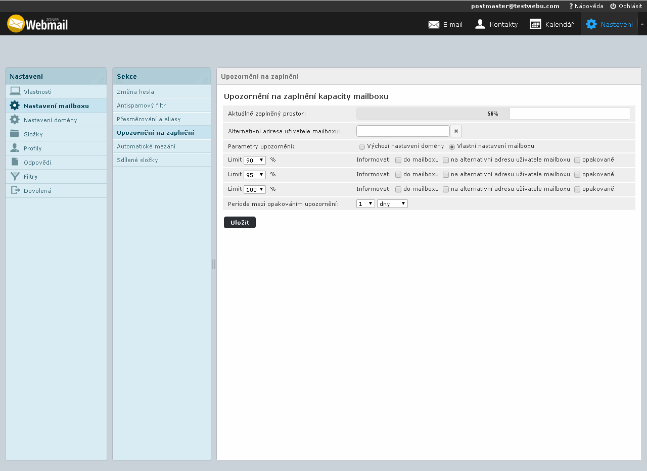This screenshot has height=471, width=647.
Task: Open the Limit 90 percent dropdown
Action: click(254, 160)
